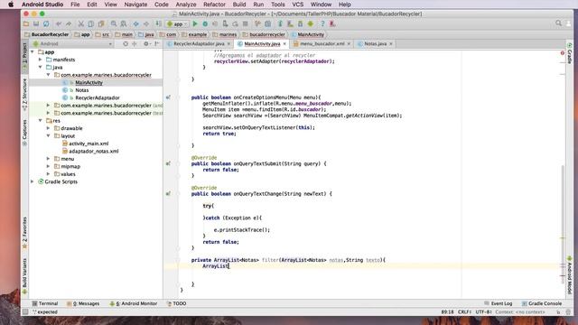This screenshot has width=578, height=325.
Task: Click scroll-from-source target icon in Project panel
Action: click(x=126, y=44)
